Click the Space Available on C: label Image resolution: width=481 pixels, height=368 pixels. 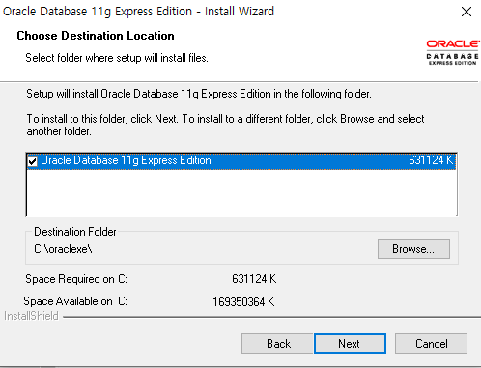click(75, 301)
